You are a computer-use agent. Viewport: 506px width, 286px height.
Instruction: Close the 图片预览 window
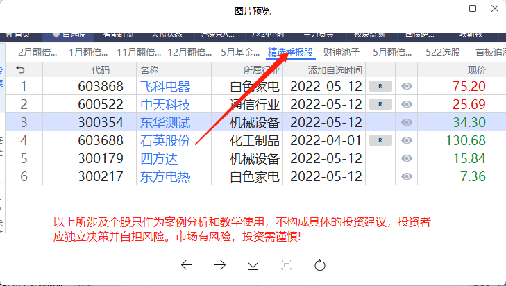point(495,8)
